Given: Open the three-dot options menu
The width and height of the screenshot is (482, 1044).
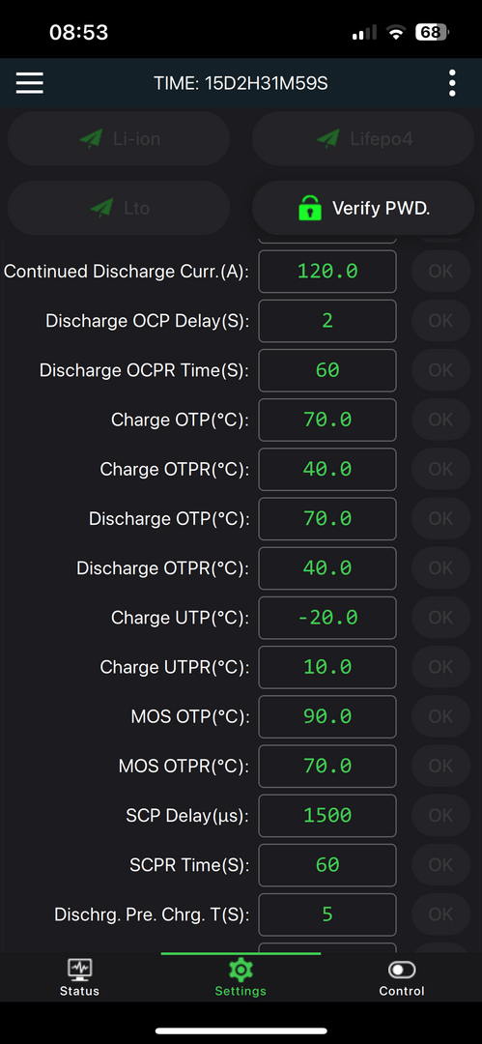Looking at the screenshot, I should click(452, 83).
